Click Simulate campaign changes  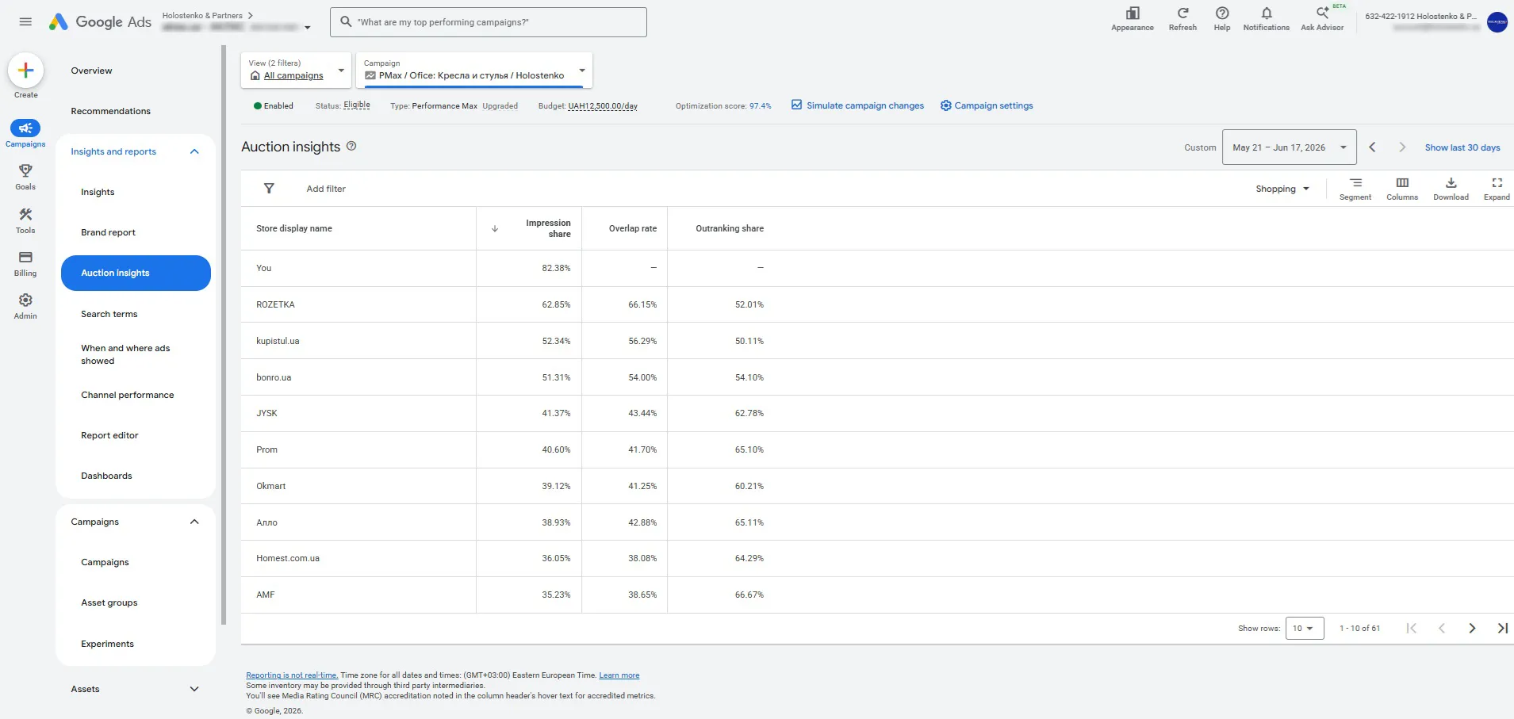pos(857,105)
